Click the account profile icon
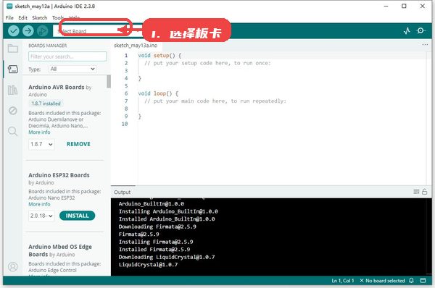This screenshot has width=435, height=288. pyautogui.click(x=13, y=267)
